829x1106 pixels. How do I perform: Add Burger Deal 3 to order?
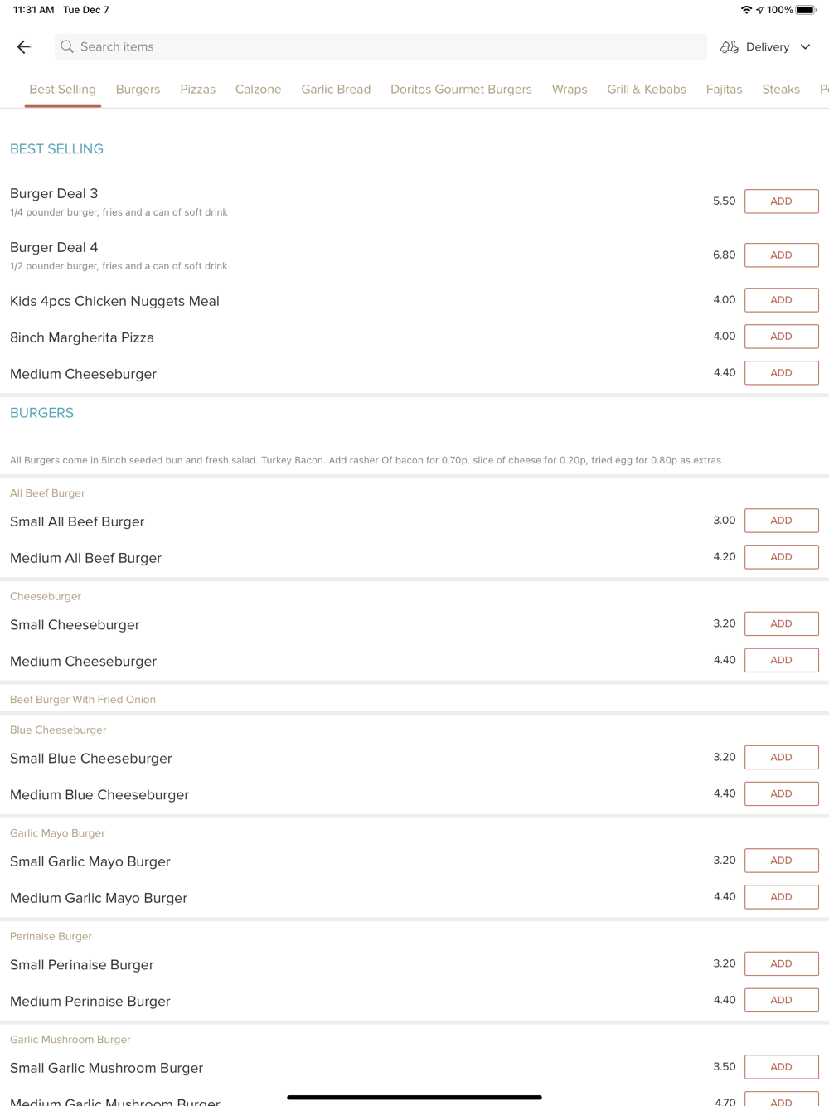[781, 201]
